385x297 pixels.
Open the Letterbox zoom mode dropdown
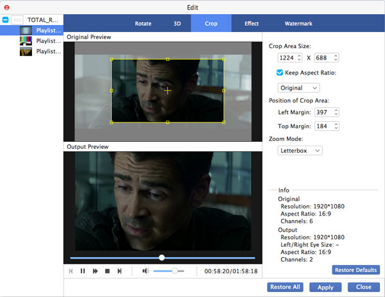[x=300, y=151]
